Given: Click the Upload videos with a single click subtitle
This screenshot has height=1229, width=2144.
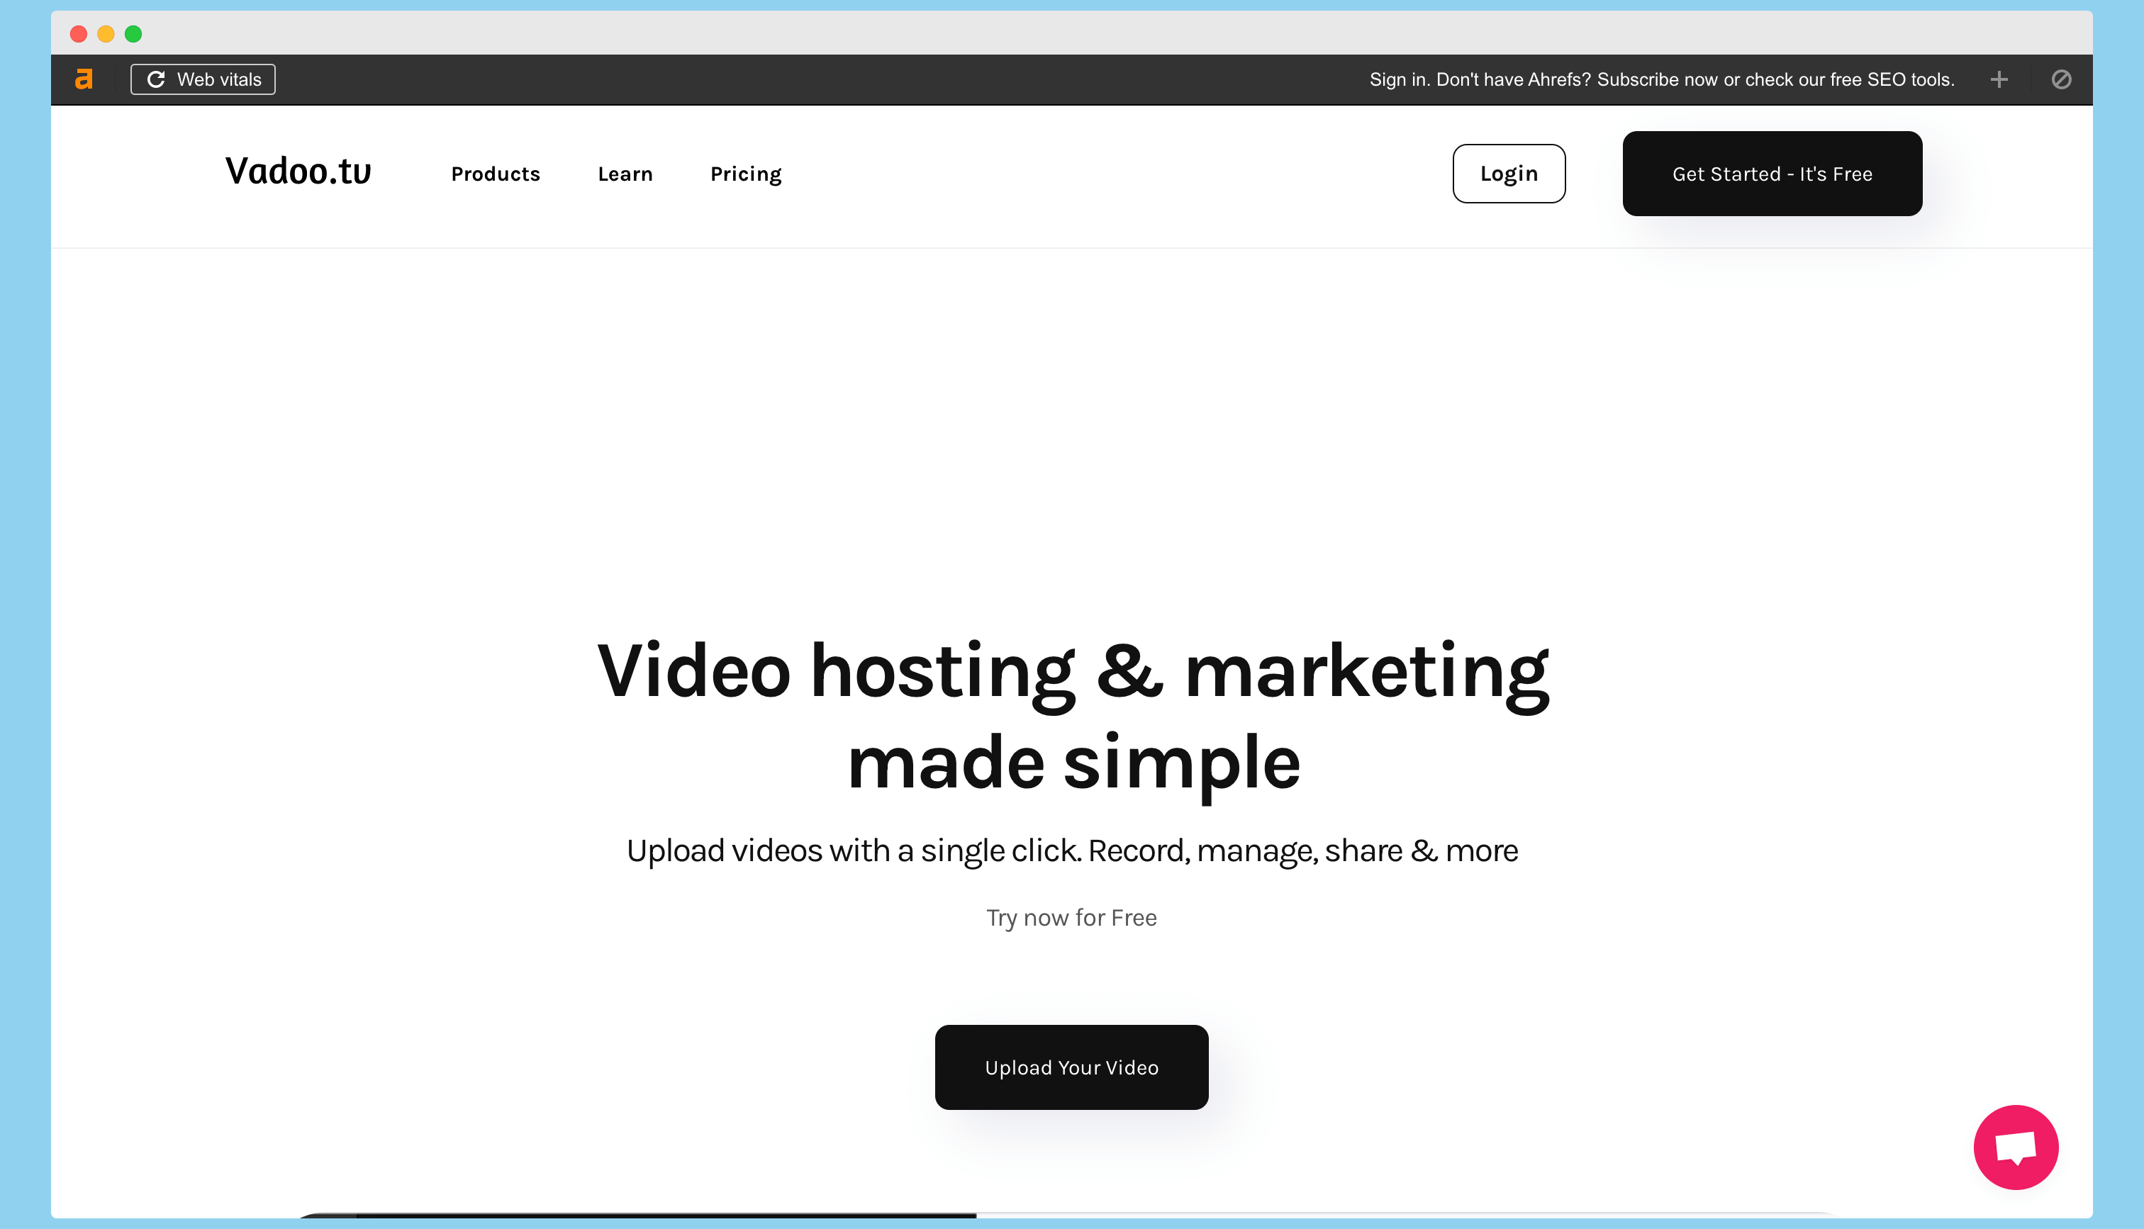Looking at the screenshot, I should coord(1072,851).
